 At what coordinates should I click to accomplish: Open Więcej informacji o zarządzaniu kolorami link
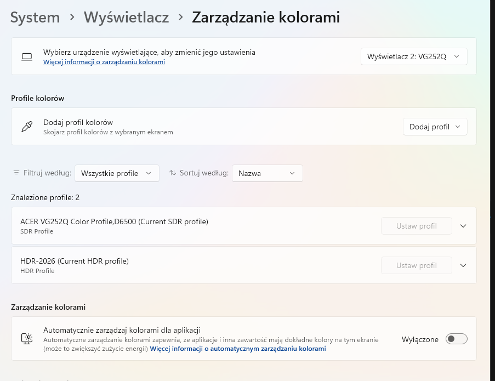coord(104,62)
